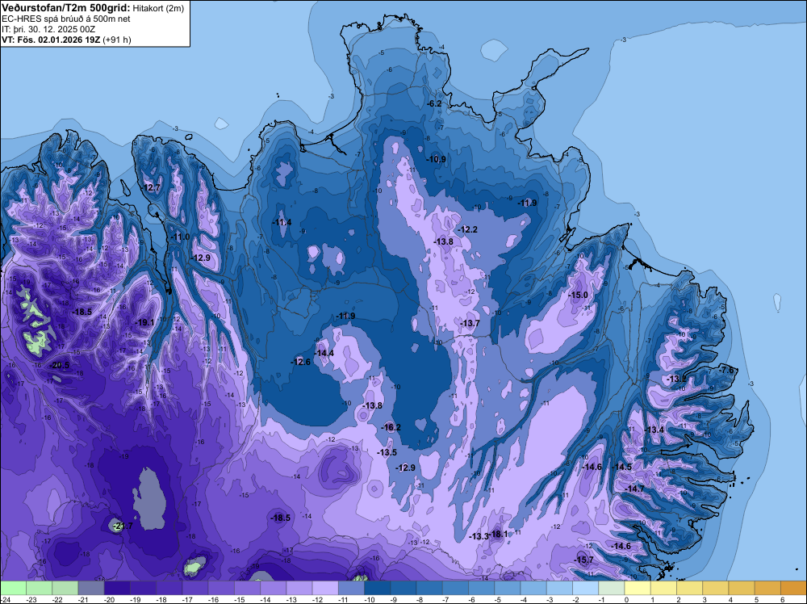
Task: Click the '-23' label in the legend
Action: pos(31,599)
